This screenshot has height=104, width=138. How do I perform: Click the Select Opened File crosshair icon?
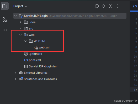pos(97,6)
